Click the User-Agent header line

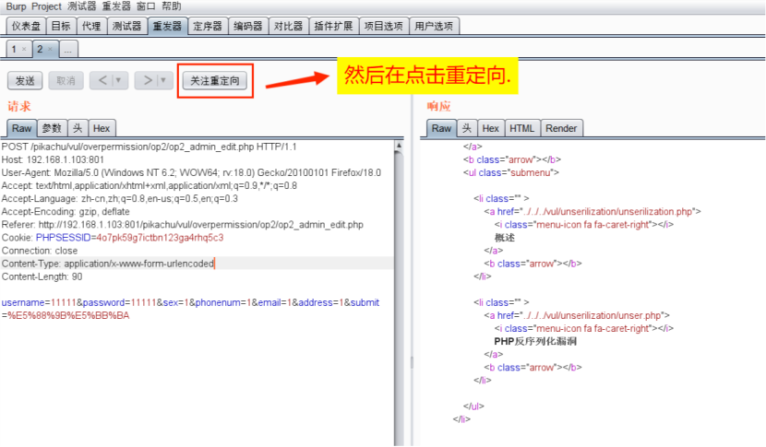click(191, 172)
